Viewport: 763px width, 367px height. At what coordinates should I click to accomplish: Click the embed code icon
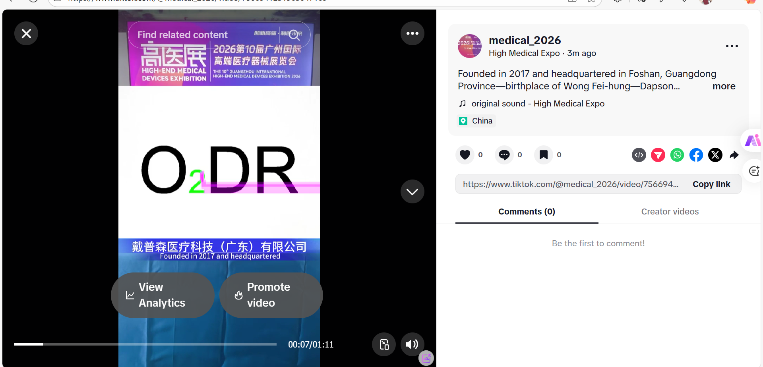(639, 155)
